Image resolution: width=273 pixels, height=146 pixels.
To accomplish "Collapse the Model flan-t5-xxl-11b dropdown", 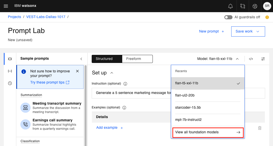I will click(x=218, y=59).
